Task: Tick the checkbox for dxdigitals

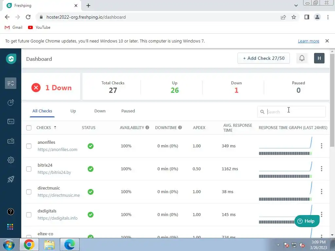Action: pyautogui.click(x=29, y=214)
